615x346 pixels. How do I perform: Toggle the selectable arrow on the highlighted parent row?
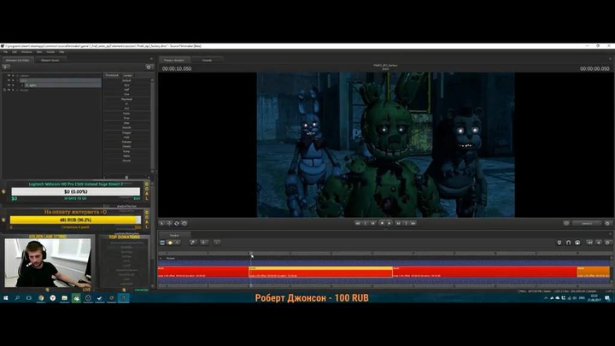pos(13,80)
